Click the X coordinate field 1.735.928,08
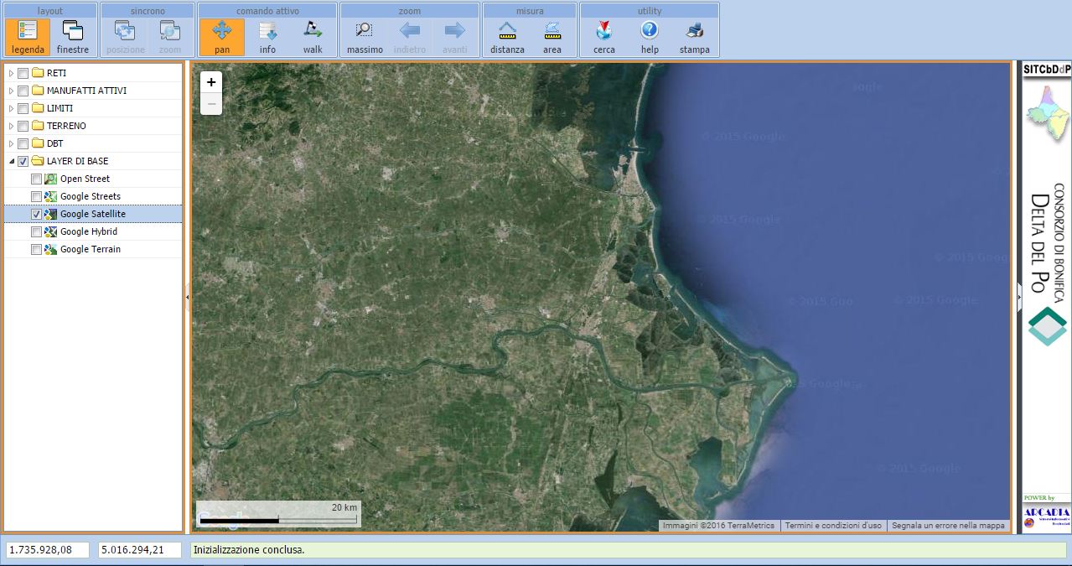 [48, 550]
